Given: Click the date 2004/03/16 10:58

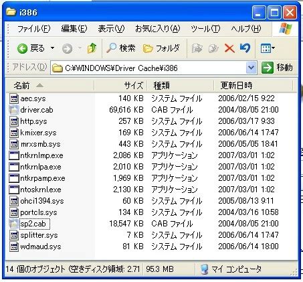Looking at the screenshot, I should pos(248,212).
